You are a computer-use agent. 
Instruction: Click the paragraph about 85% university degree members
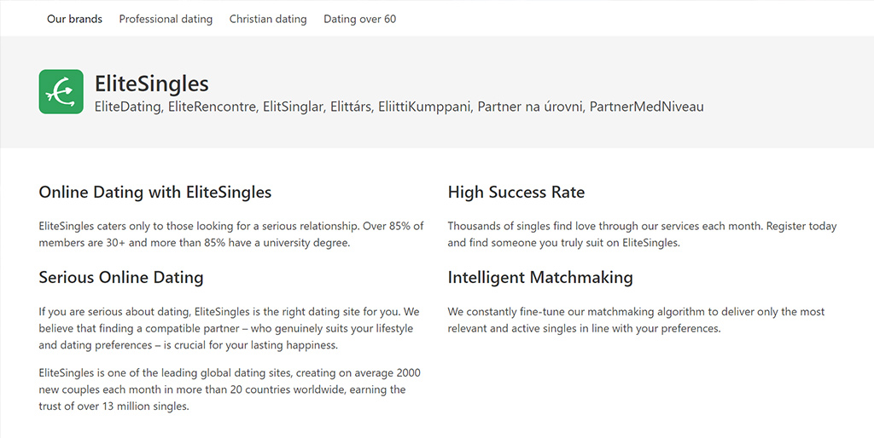(231, 234)
